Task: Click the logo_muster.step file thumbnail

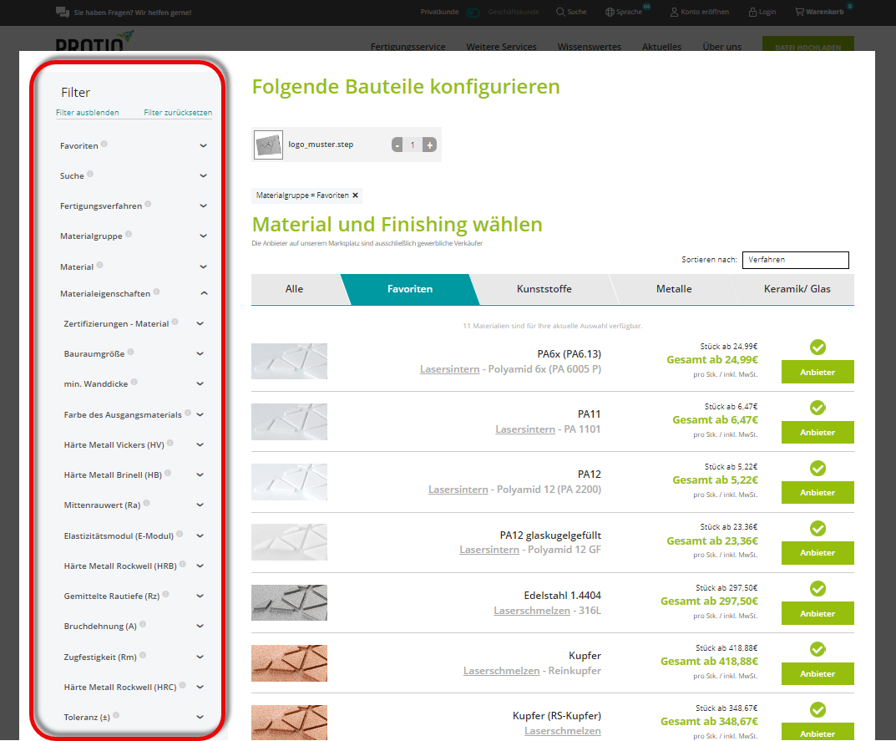Action: [268, 145]
